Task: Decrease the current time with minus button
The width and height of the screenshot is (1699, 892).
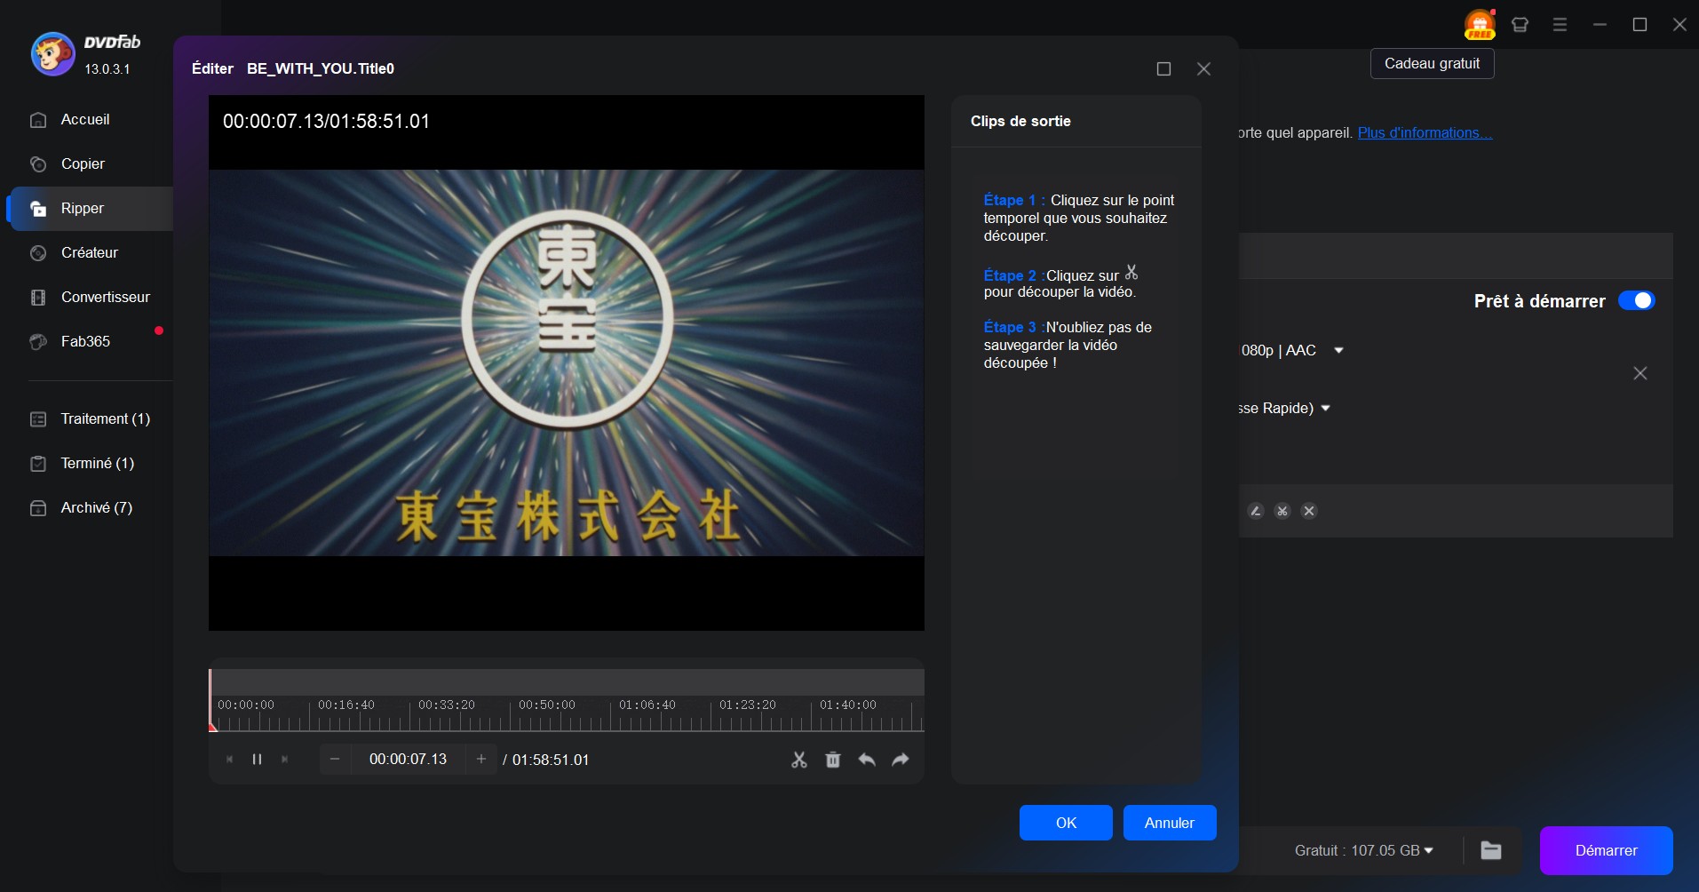Action: (335, 759)
